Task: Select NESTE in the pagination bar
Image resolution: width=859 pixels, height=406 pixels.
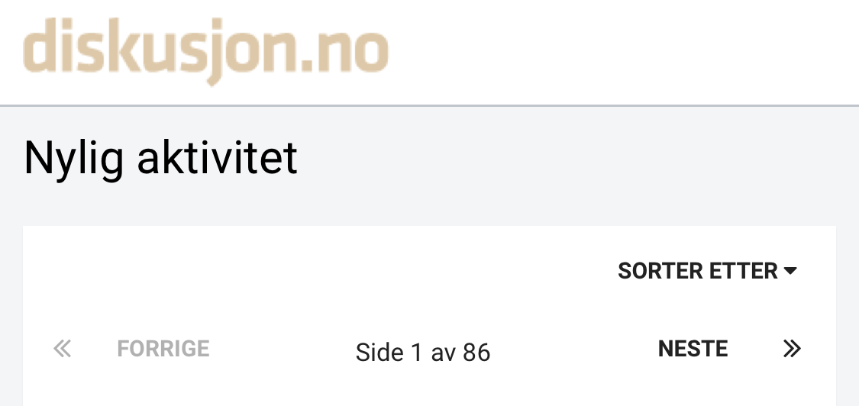Action: pyautogui.click(x=693, y=350)
